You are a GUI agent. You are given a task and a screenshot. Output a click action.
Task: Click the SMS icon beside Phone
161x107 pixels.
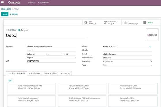(x=151, y=47)
